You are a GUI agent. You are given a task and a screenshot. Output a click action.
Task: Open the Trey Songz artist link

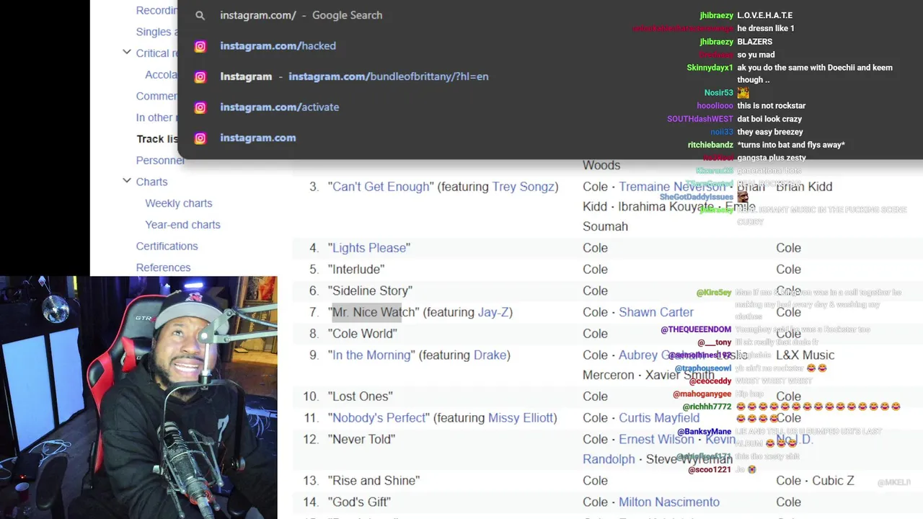click(x=524, y=187)
